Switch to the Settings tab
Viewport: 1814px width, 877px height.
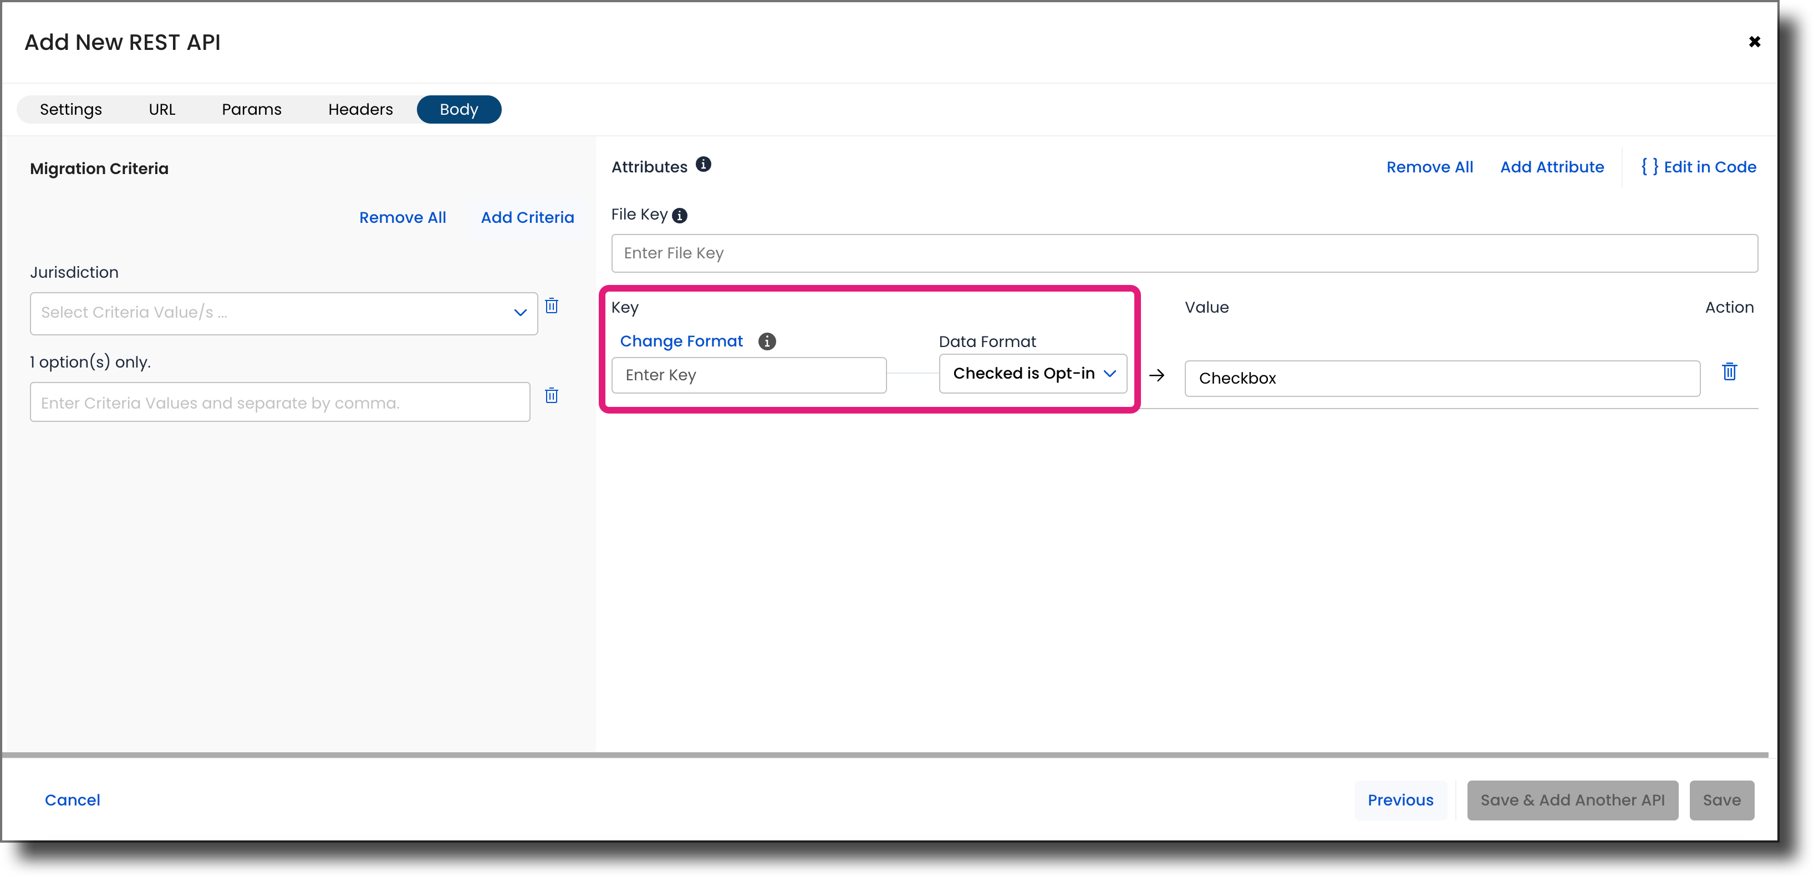pos(70,109)
